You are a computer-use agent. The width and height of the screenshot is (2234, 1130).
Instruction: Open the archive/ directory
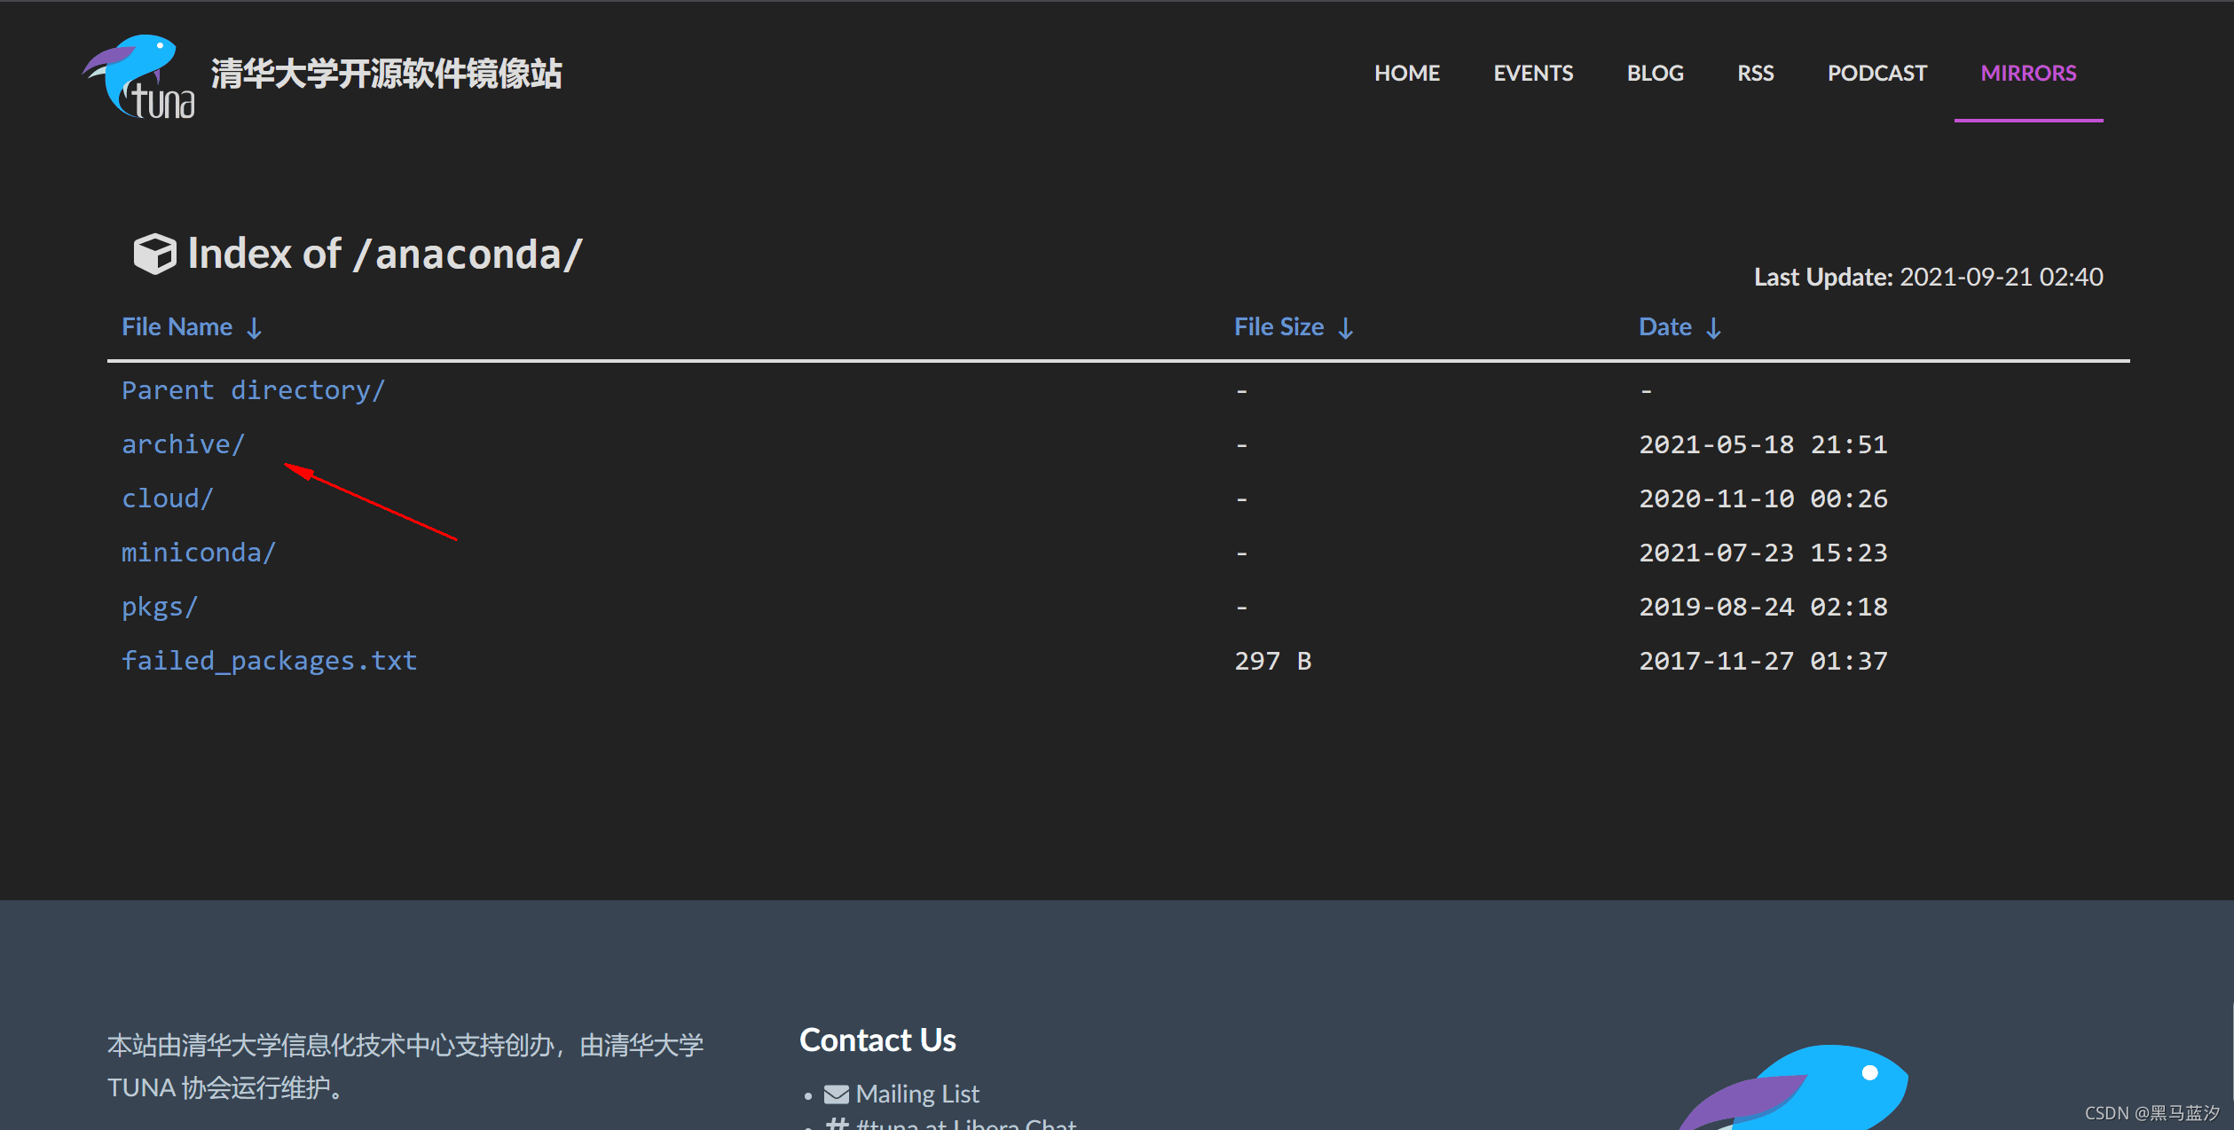click(183, 444)
